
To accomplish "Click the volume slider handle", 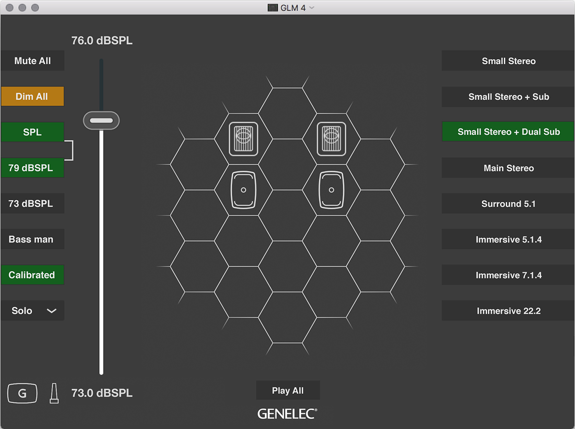I will 101,120.
